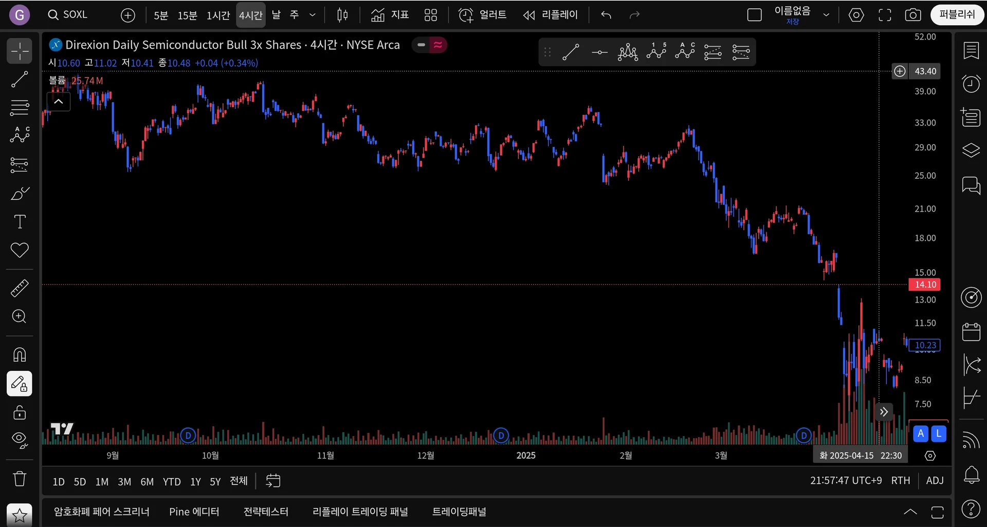Open the 지표 indicators dialog
The image size is (987, 527).
tap(390, 15)
